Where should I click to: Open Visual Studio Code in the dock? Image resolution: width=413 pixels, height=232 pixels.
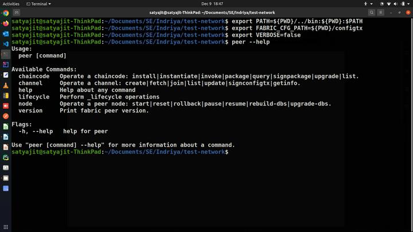[6, 44]
